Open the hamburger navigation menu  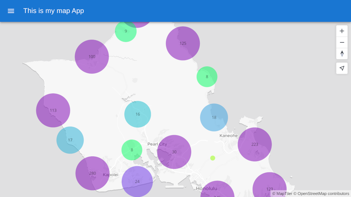(x=11, y=11)
